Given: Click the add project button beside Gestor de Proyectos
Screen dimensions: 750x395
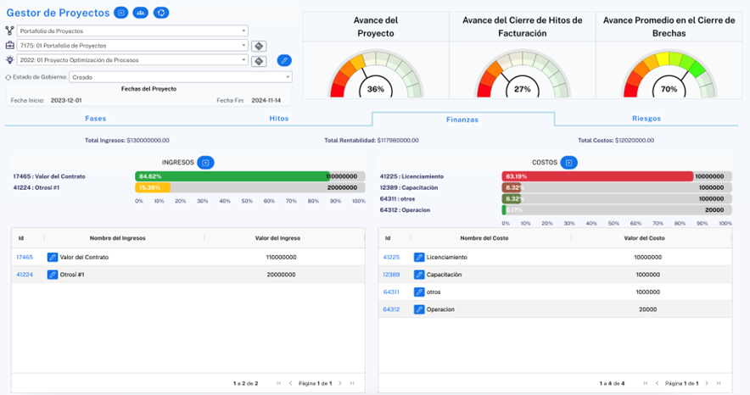Looking at the screenshot, I should point(121,13).
